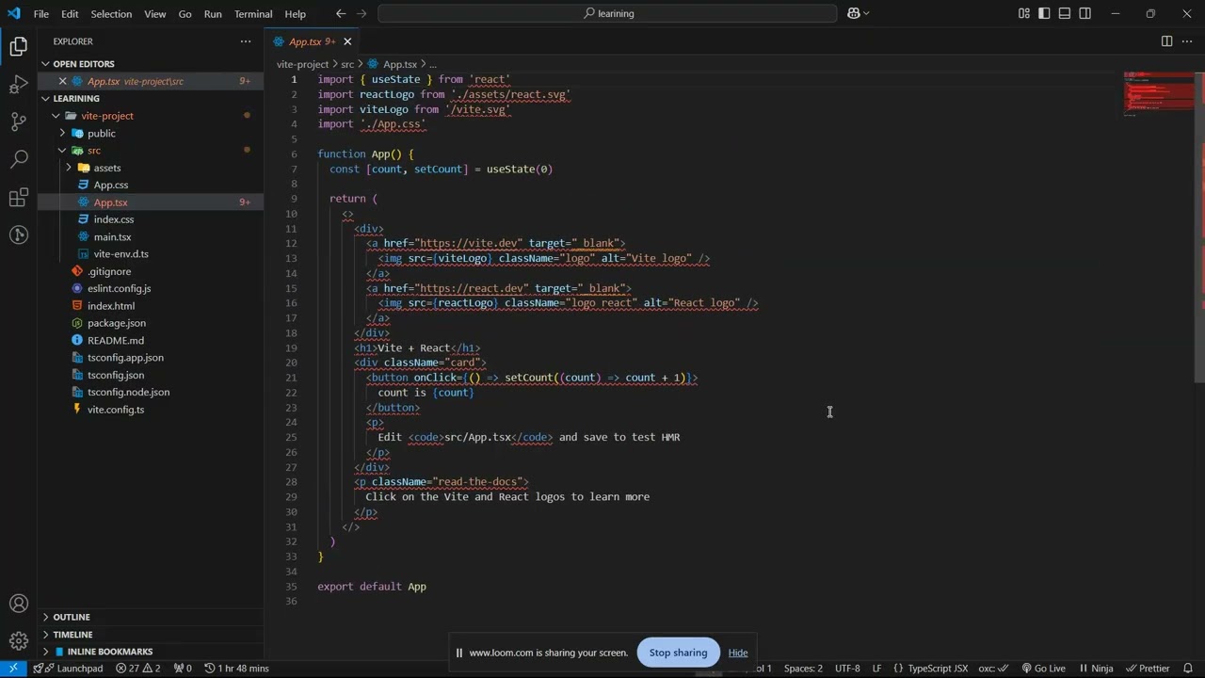The height and width of the screenshot is (678, 1205).
Task: Show errors and warnings count 27 and 2
Action: click(137, 669)
